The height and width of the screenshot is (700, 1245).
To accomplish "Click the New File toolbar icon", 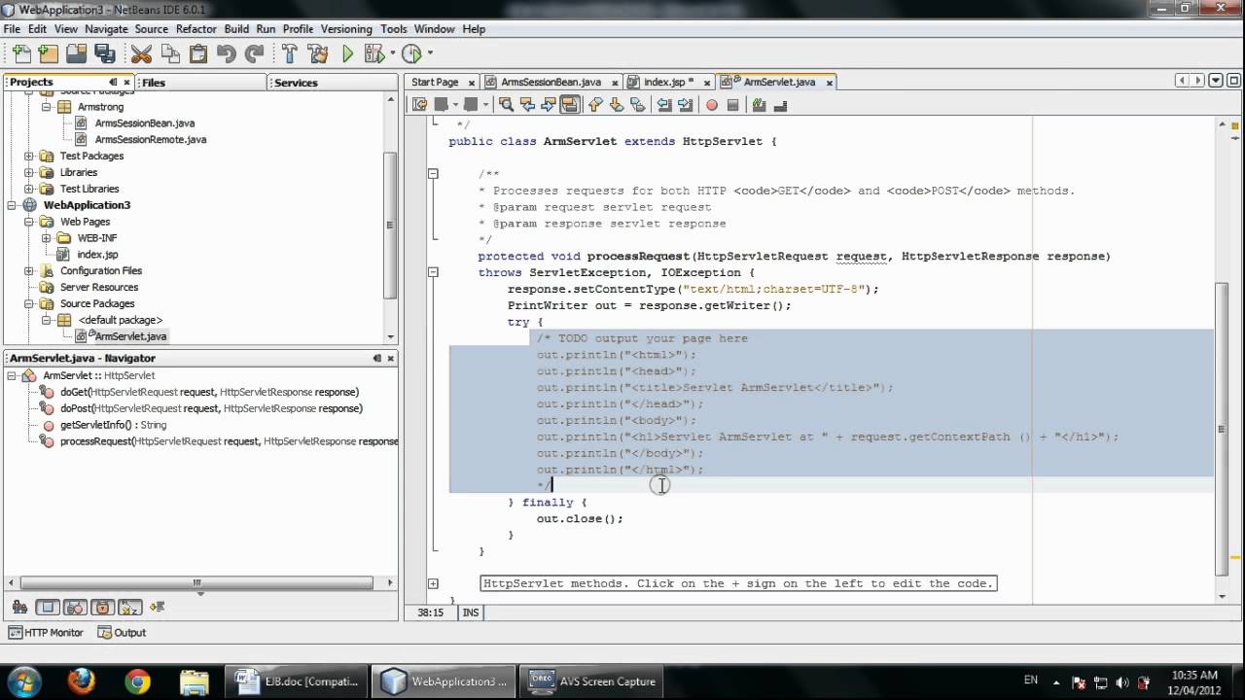I will [x=21, y=53].
